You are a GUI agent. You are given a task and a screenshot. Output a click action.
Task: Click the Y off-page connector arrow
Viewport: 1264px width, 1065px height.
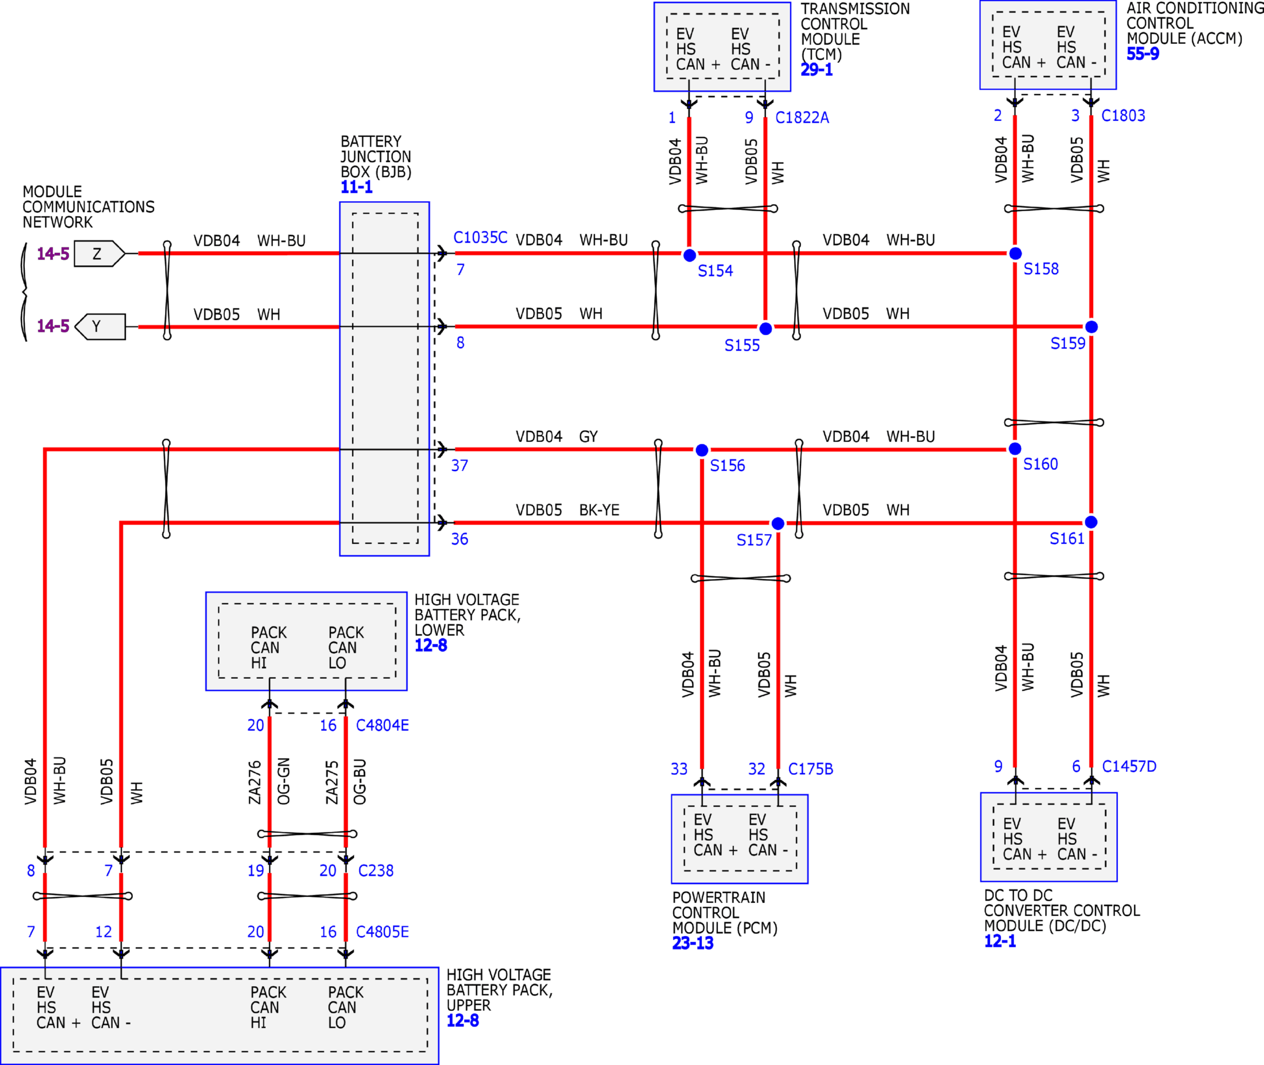point(100,327)
